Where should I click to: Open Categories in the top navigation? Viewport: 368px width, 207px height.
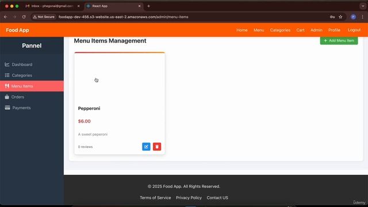tap(280, 30)
